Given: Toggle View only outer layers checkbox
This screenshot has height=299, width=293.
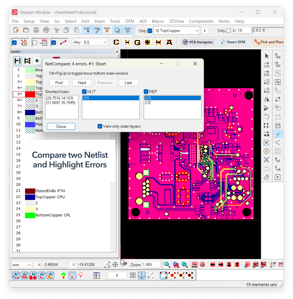Looking at the screenshot, I should pos(100,126).
